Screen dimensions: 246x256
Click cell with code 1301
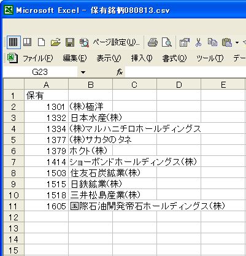[46, 106]
